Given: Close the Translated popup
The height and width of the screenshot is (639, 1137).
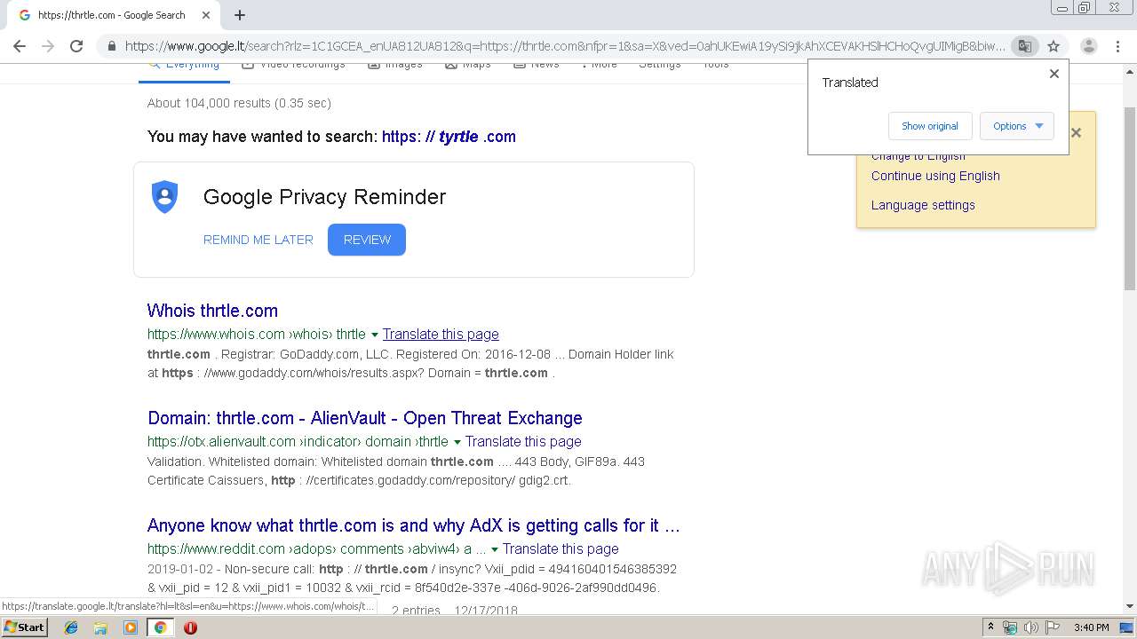Looking at the screenshot, I should (1054, 74).
